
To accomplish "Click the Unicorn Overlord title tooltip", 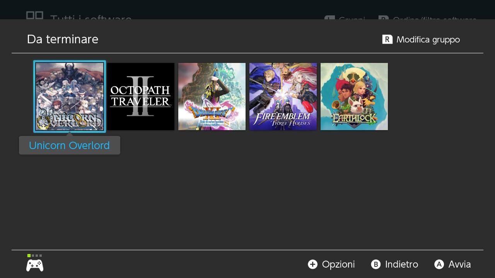I will point(70,146).
